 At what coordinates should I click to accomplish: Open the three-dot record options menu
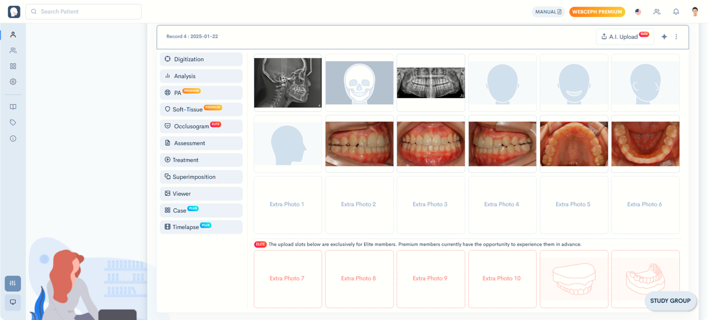(x=676, y=37)
